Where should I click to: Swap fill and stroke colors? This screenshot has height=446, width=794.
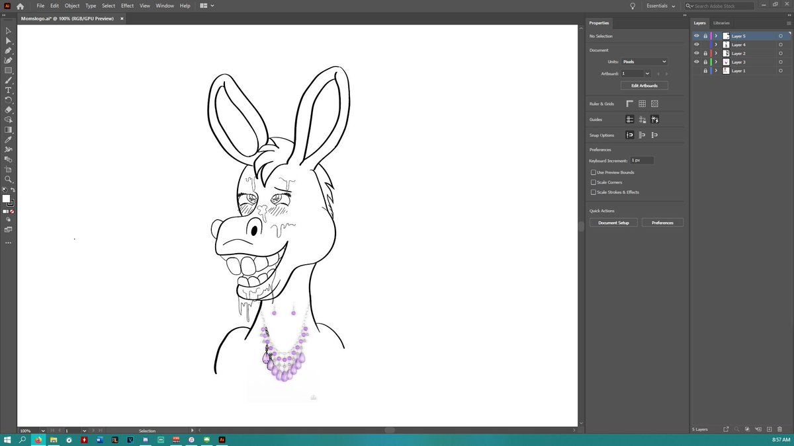(x=13, y=190)
